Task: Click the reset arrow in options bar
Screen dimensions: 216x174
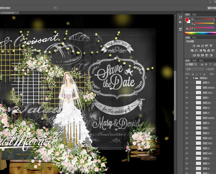Action: (55, 8)
